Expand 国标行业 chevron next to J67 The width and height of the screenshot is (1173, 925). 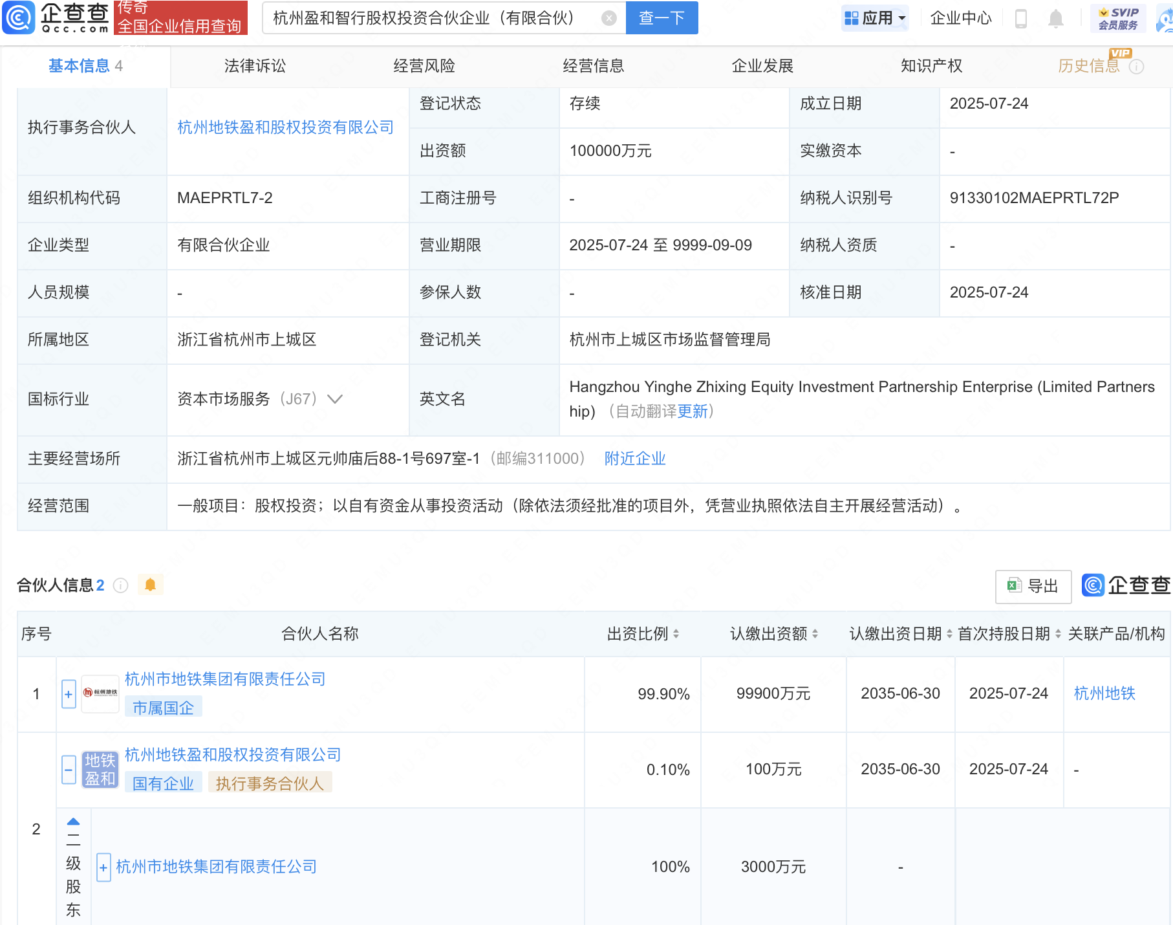[335, 399]
